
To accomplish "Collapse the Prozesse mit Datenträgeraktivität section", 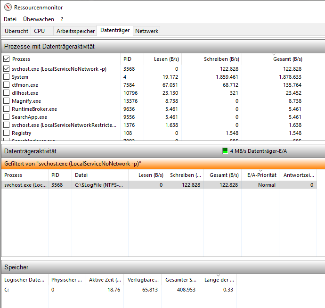I will [163, 46].
